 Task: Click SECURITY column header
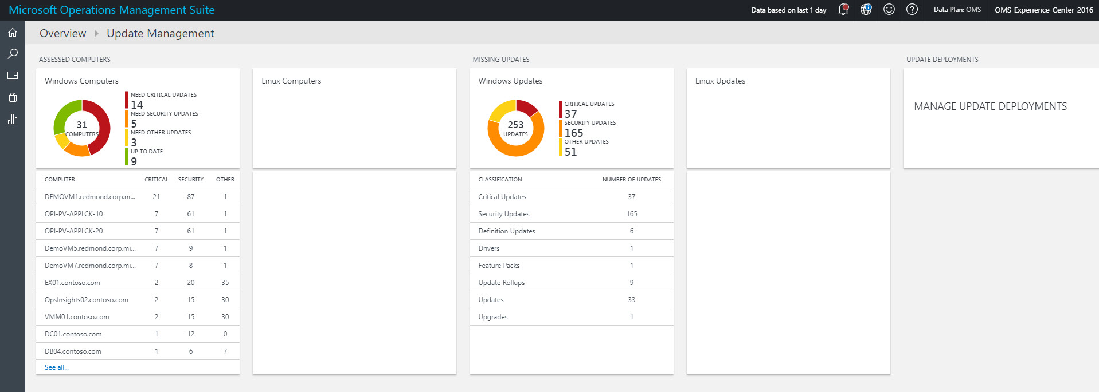click(x=191, y=180)
